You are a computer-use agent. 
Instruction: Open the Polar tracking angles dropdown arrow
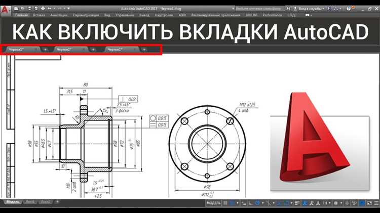tap(262, 203)
